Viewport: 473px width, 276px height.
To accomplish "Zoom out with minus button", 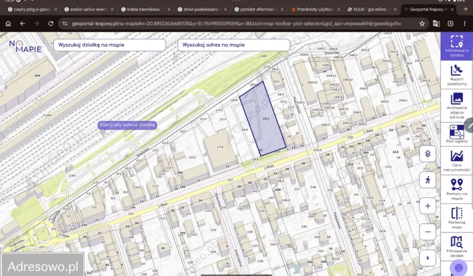I will [428, 232].
